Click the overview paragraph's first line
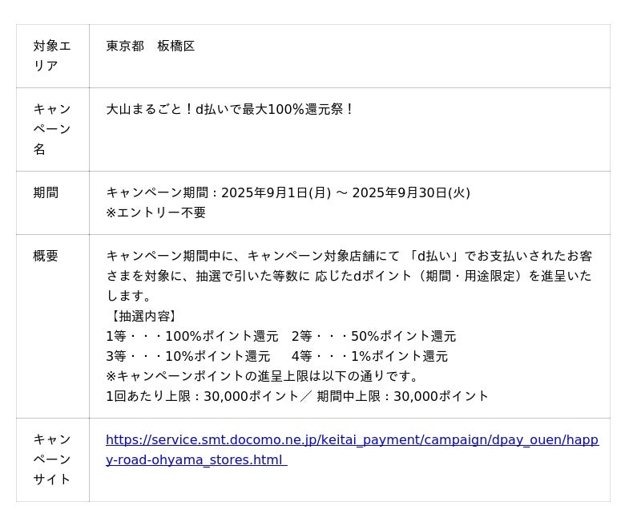641x526 pixels. click(349, 256)
